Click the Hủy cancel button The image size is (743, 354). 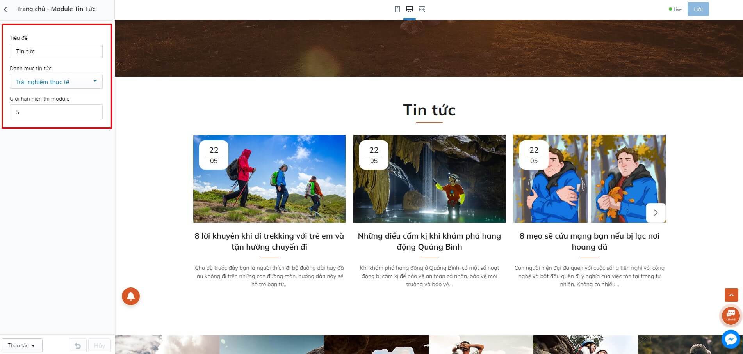coord(100,346)
